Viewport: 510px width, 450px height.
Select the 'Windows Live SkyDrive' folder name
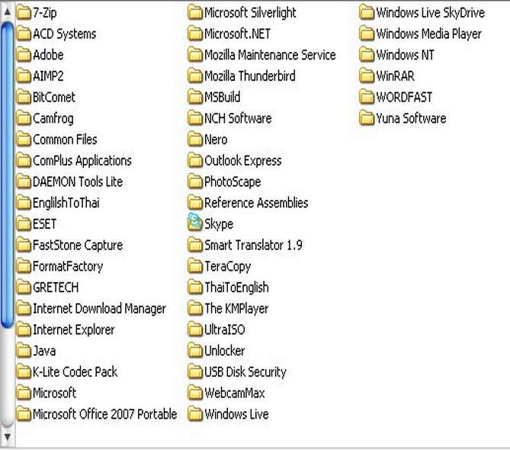[x=430, y=13]
